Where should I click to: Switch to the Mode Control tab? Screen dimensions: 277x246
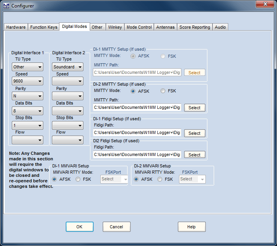click(139, 27)
